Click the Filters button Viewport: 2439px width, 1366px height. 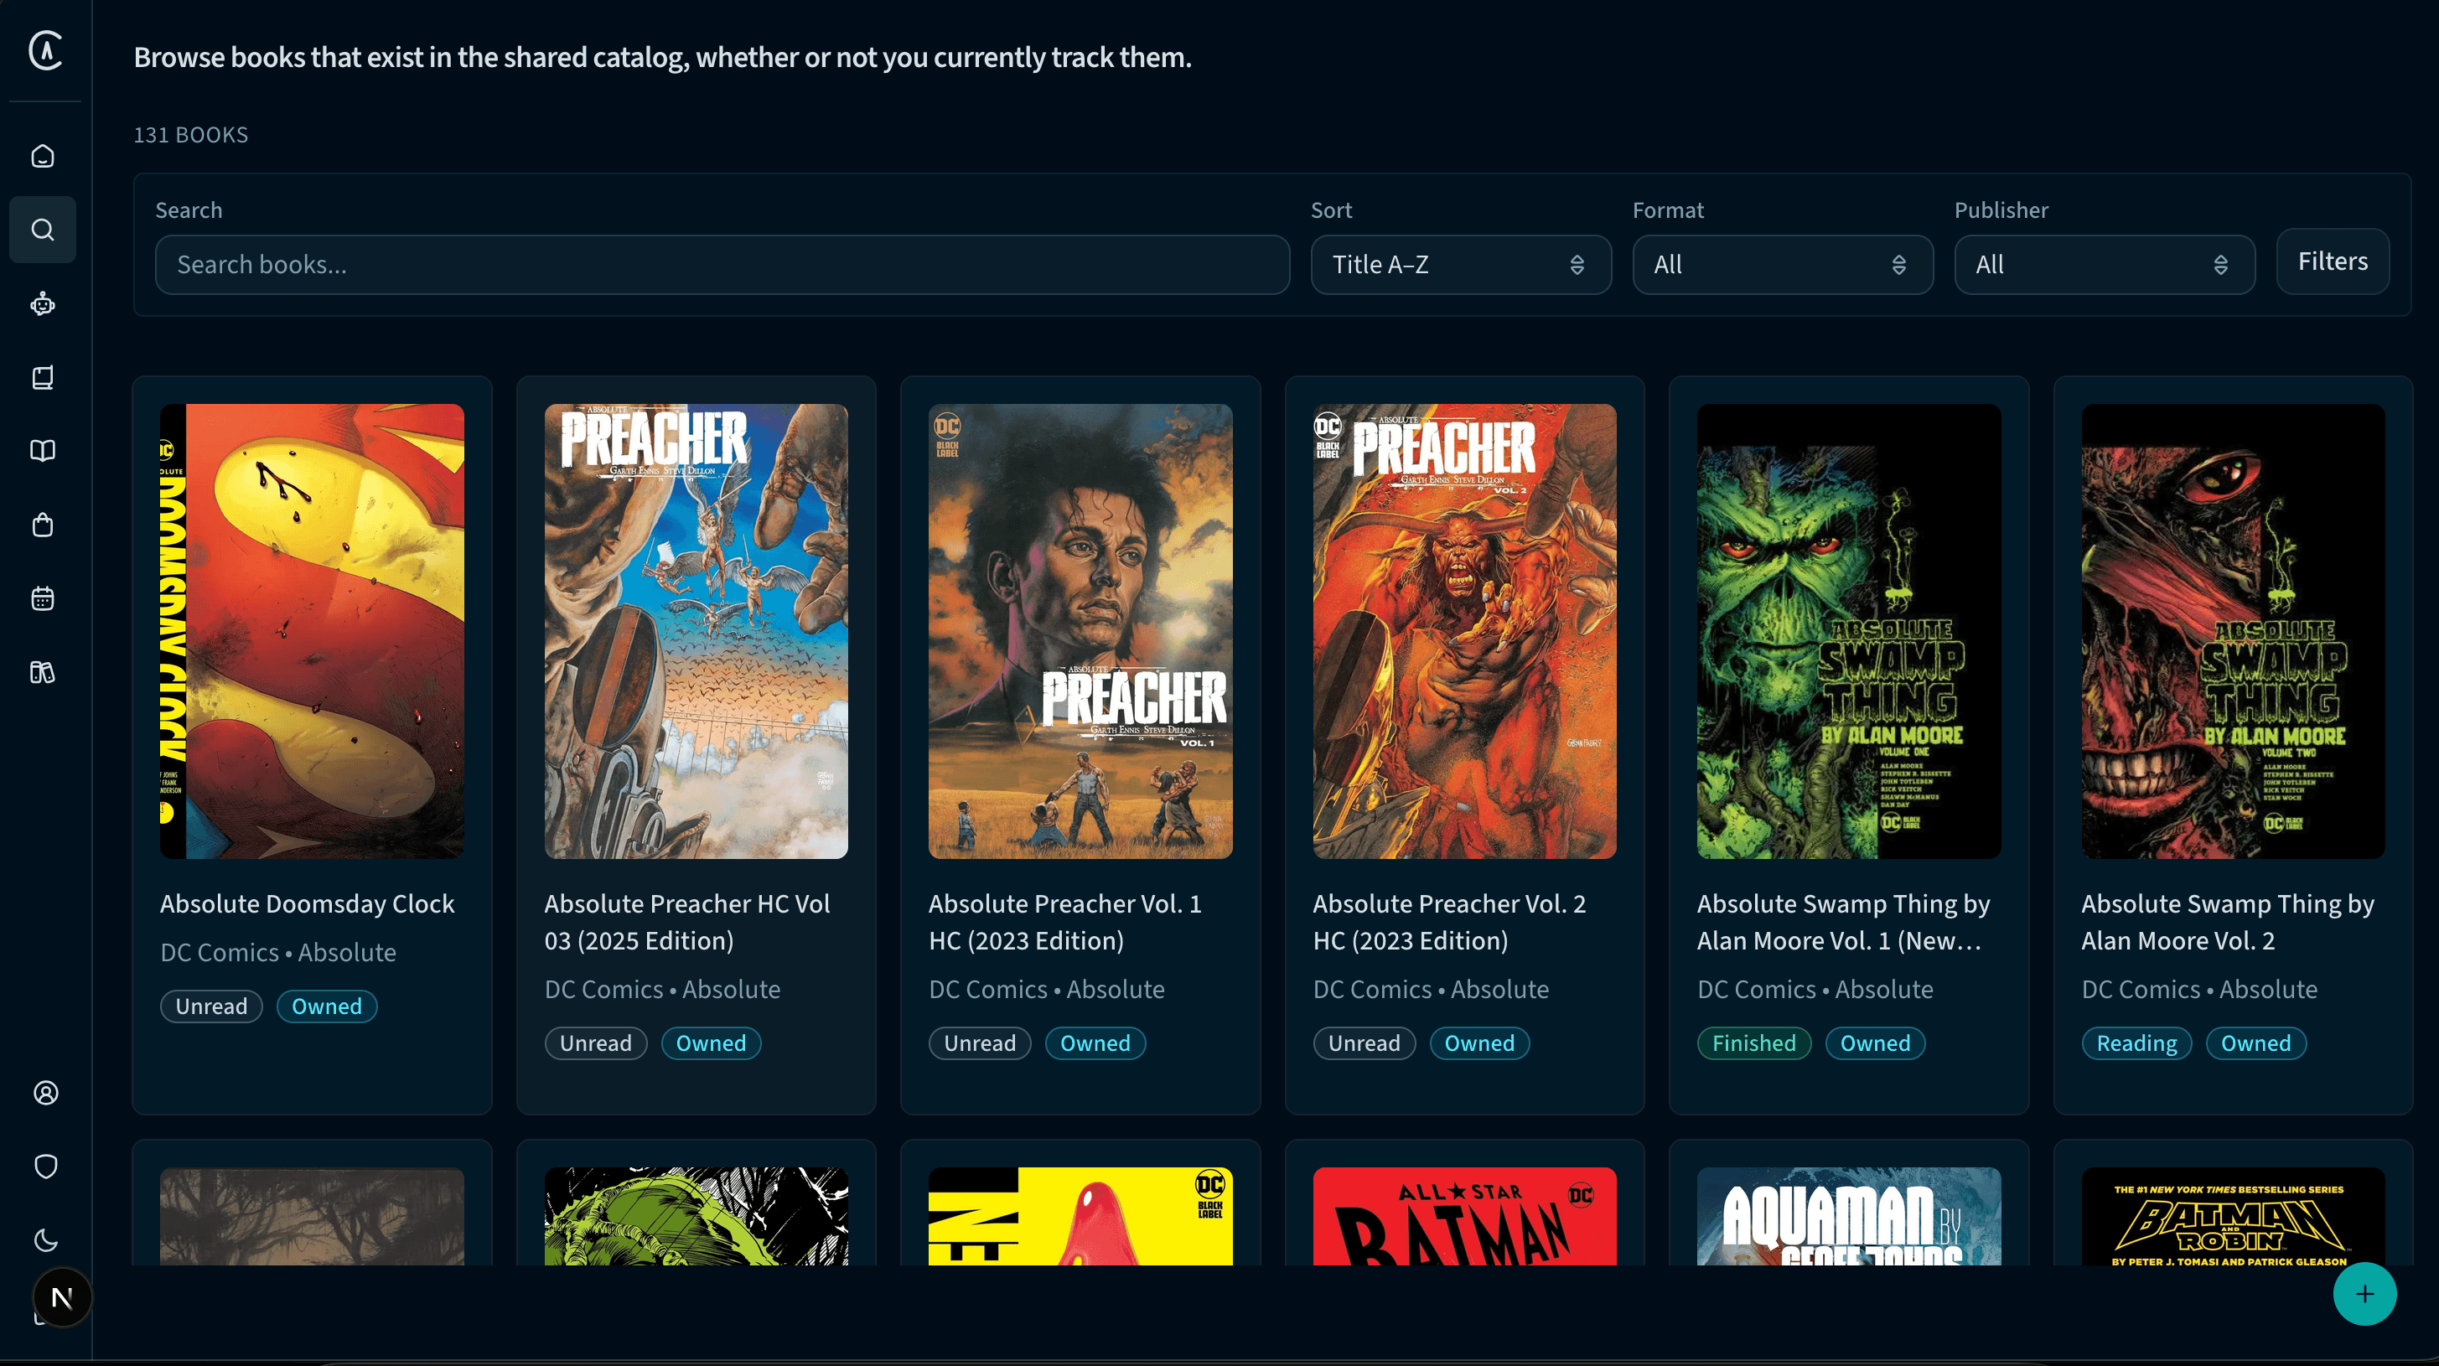pos(2332,261)
